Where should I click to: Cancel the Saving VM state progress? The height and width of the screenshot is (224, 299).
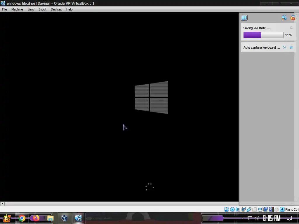click(x=291, y=28)
